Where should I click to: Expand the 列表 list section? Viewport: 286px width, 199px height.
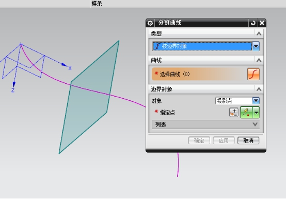point(206,124)
